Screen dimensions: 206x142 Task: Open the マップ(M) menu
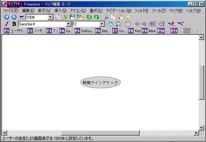coord(176,10)
